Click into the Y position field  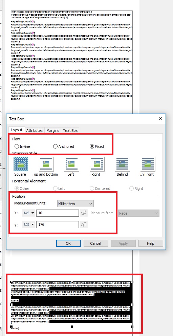58,224
